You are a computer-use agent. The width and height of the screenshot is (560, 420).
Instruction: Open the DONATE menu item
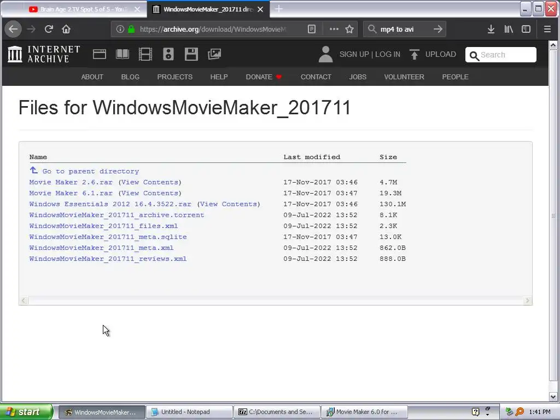[264, 77]
